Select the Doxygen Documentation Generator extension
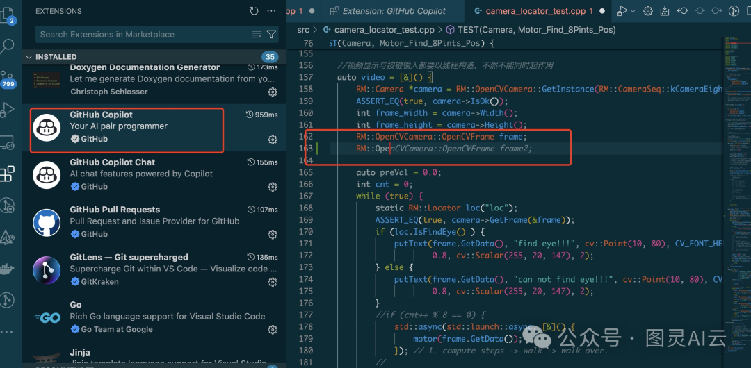 154,83
